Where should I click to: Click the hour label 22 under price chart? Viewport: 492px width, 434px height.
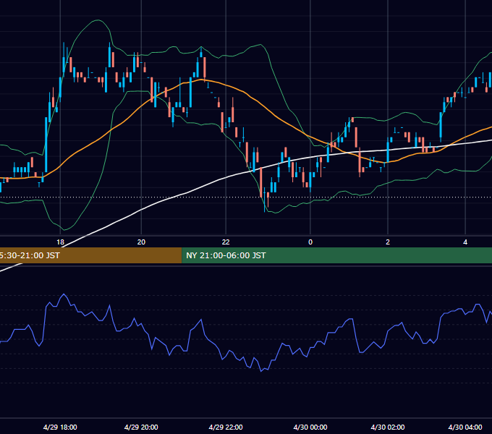point(226,242)
